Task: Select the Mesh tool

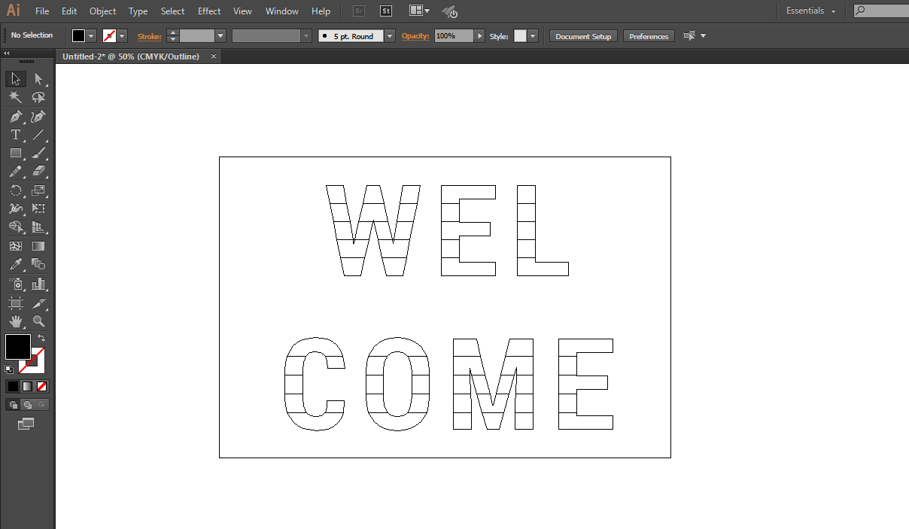Action: coord(16,246)
